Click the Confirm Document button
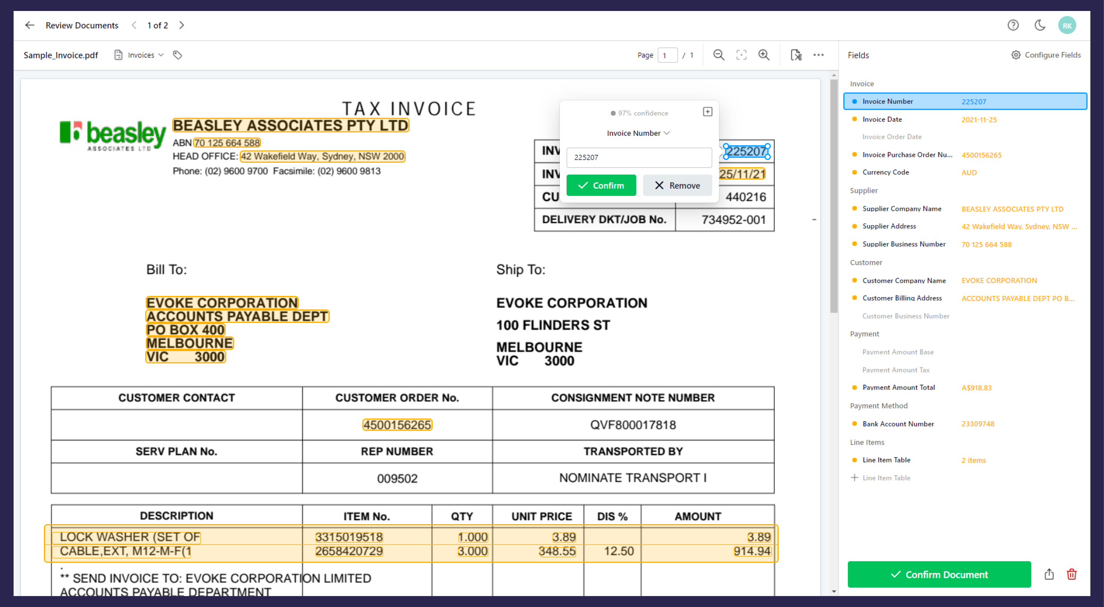Viewport: 1104px width, 607px height. click(939, 574)
